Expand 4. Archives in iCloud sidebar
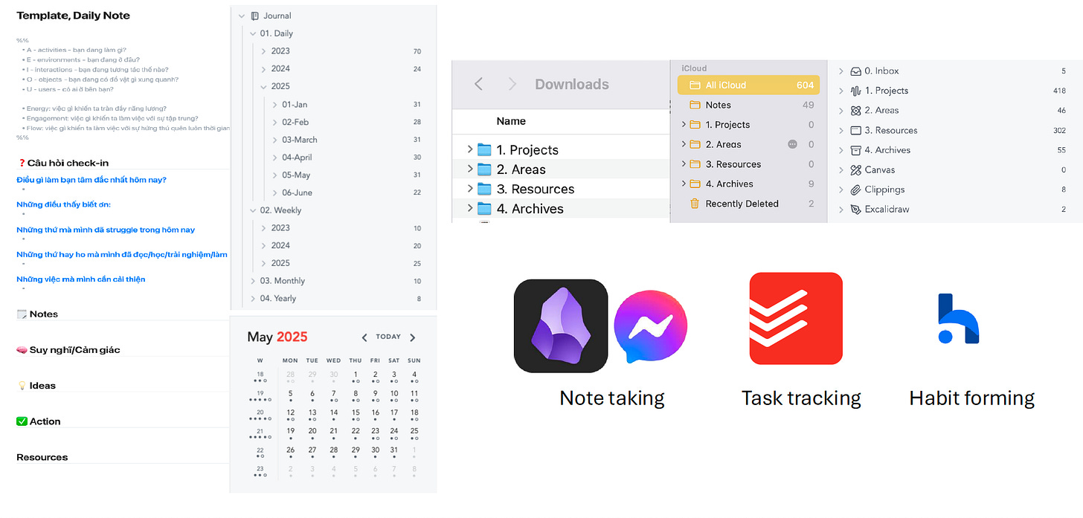 coord(684,184)
